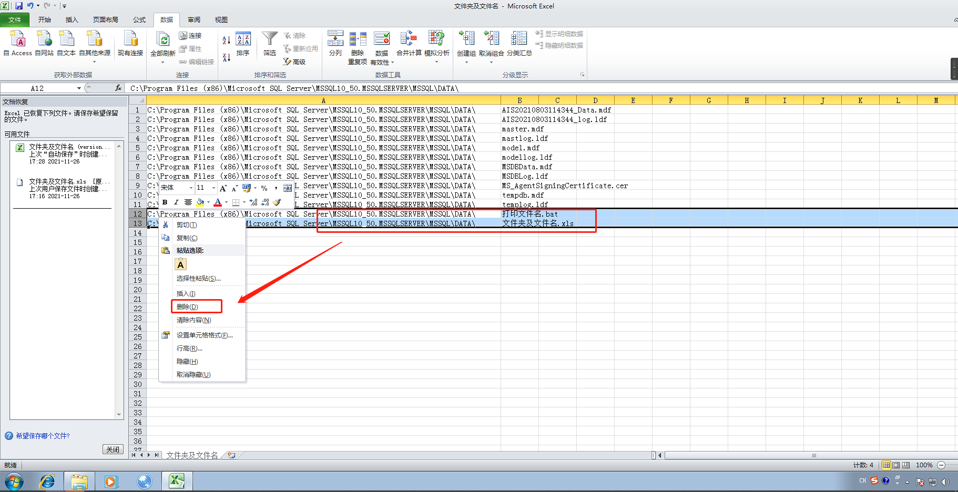958x492 pixels.
Task: Open the borders dropdown arrow in mini toolbar
Action: click(244, 202)
